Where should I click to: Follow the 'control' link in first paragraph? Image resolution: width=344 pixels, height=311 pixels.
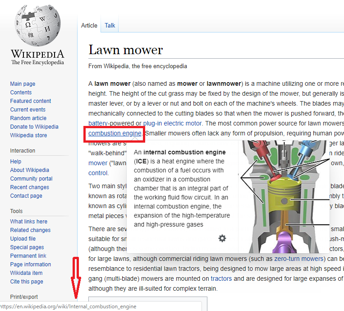coord(98,173)
